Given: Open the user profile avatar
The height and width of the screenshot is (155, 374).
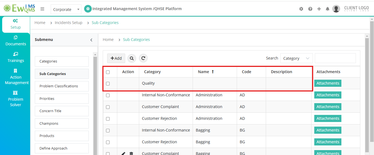Looking at the screenshot, I should point(336,9).
